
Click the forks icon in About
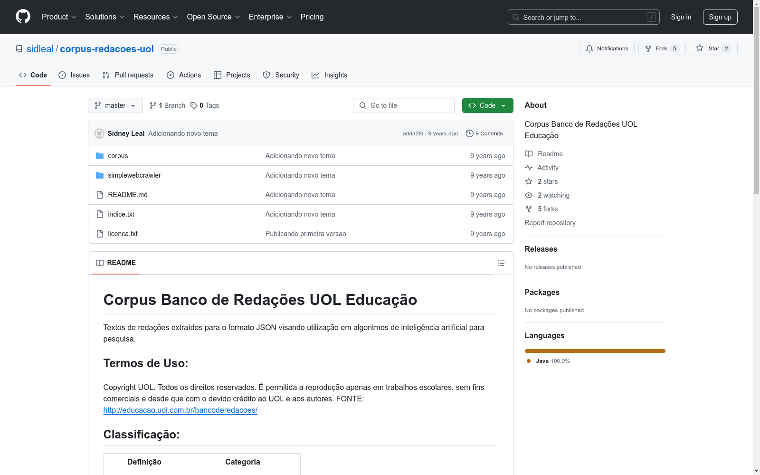[529, 209]
